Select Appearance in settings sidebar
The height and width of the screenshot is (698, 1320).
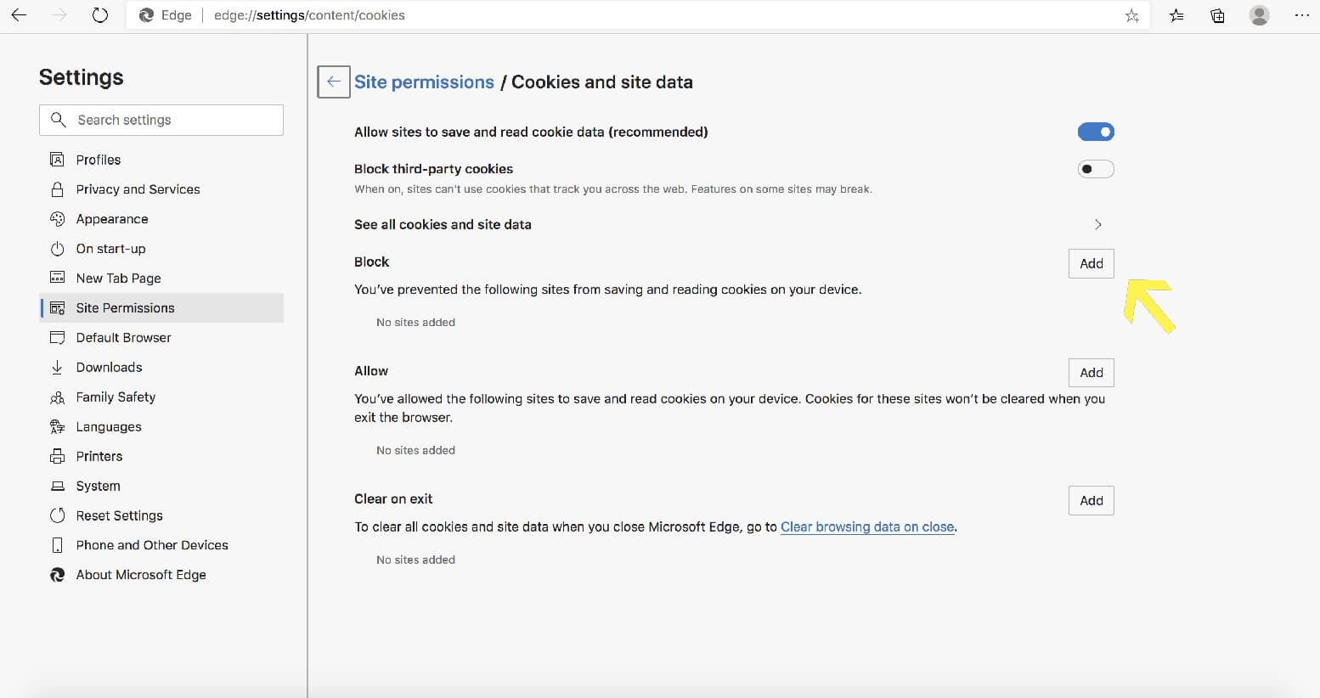112,219
